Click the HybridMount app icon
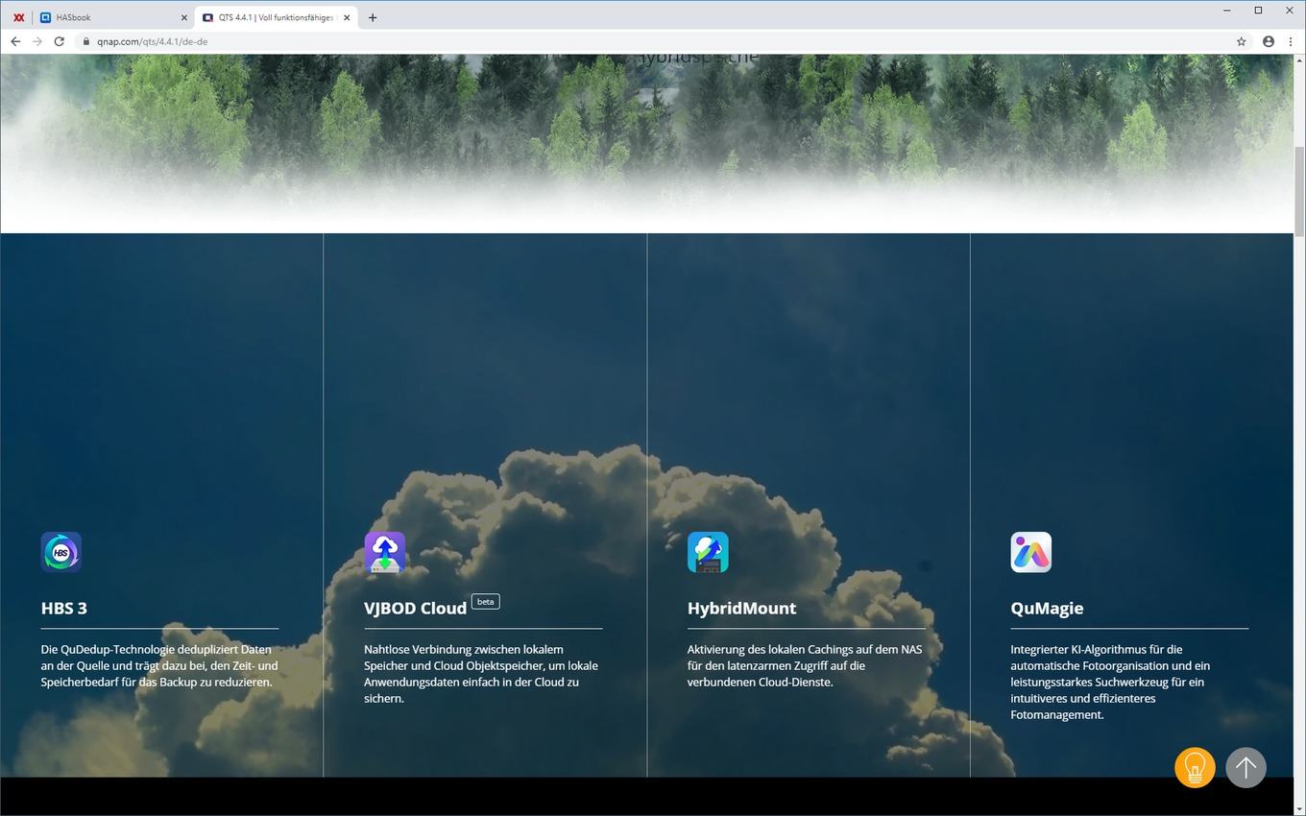Image resolution: width=1306 pixels, height=816 pixels. click(708, 552)
